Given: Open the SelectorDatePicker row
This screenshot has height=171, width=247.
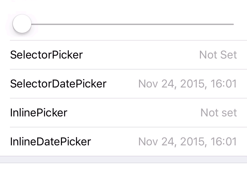Looking at the screenshot, I should [x=123, y=84].
